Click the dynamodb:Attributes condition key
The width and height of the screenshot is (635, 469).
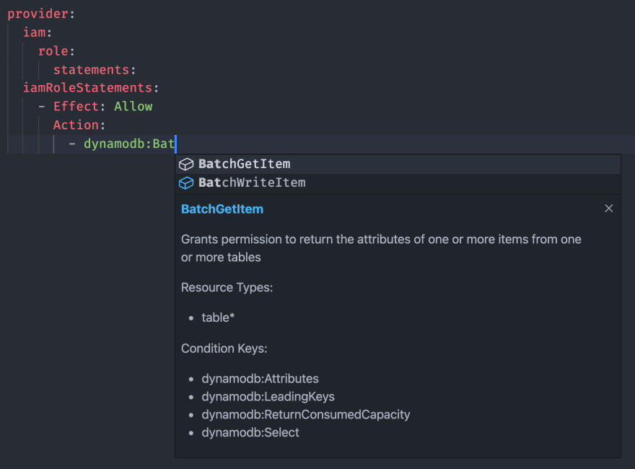(x=260, y=379)
